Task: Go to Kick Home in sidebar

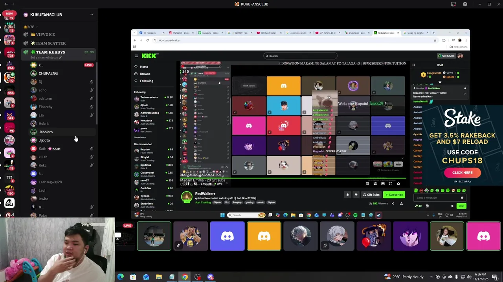Action: 144,67
